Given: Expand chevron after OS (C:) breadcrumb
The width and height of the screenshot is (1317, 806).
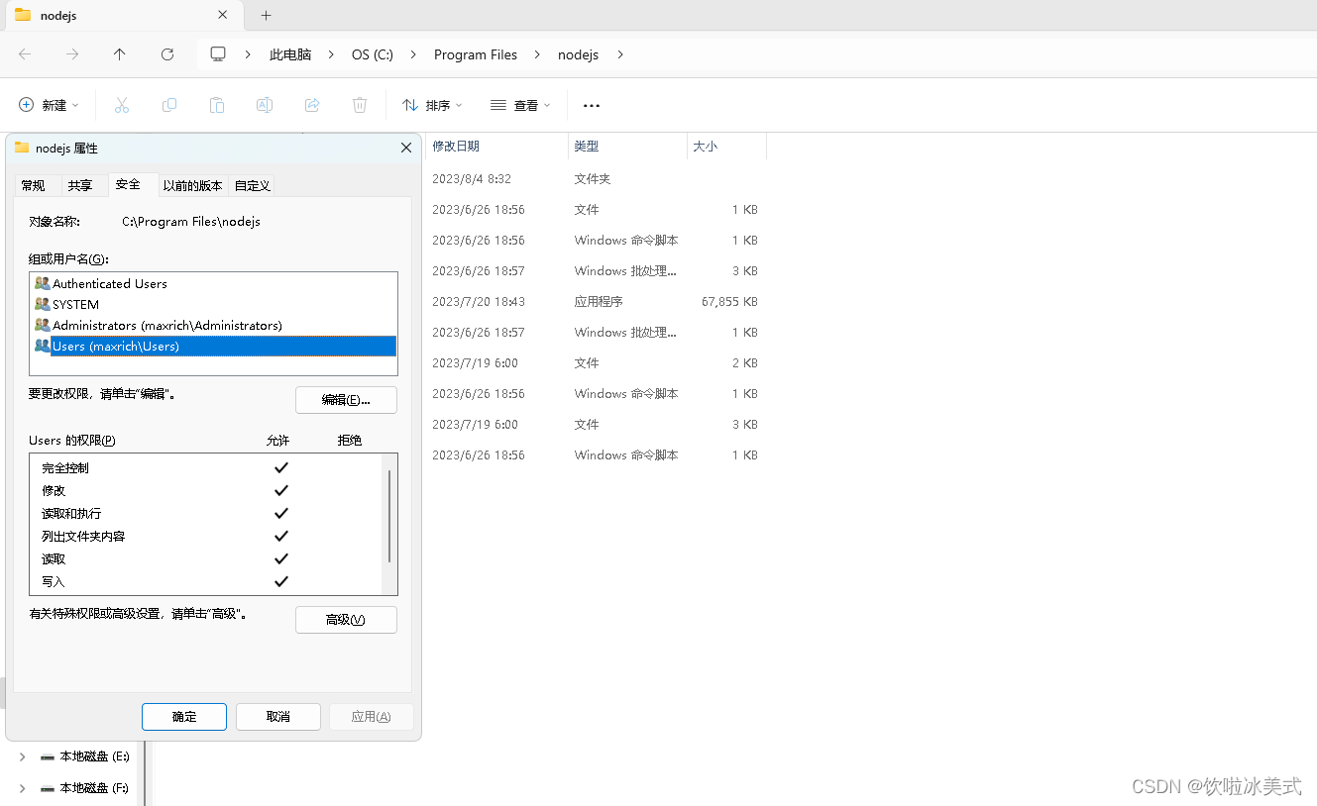Looking at the screenshot, I should coord(413,54).
